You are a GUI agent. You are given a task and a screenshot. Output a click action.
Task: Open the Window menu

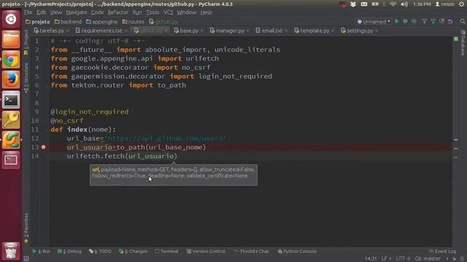187,12
